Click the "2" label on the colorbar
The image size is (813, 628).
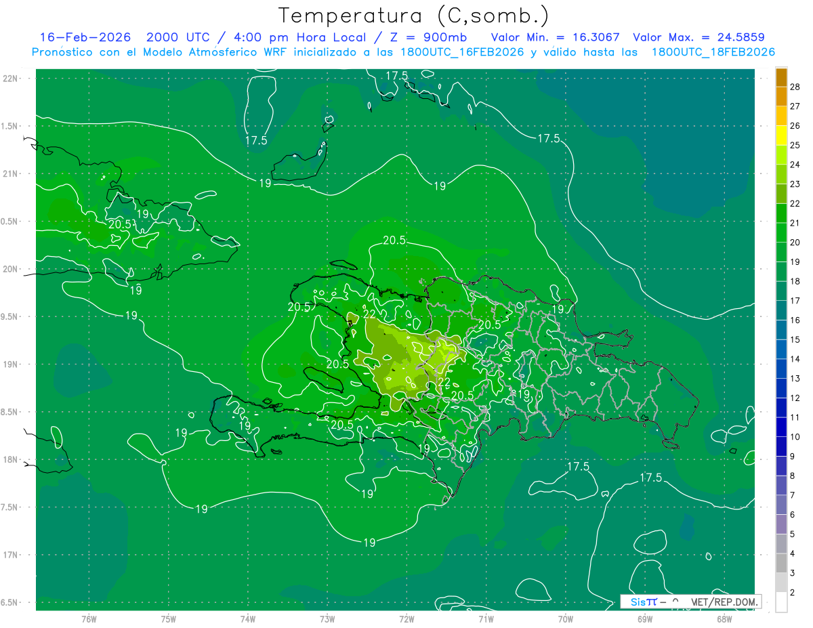coord(793,593)
